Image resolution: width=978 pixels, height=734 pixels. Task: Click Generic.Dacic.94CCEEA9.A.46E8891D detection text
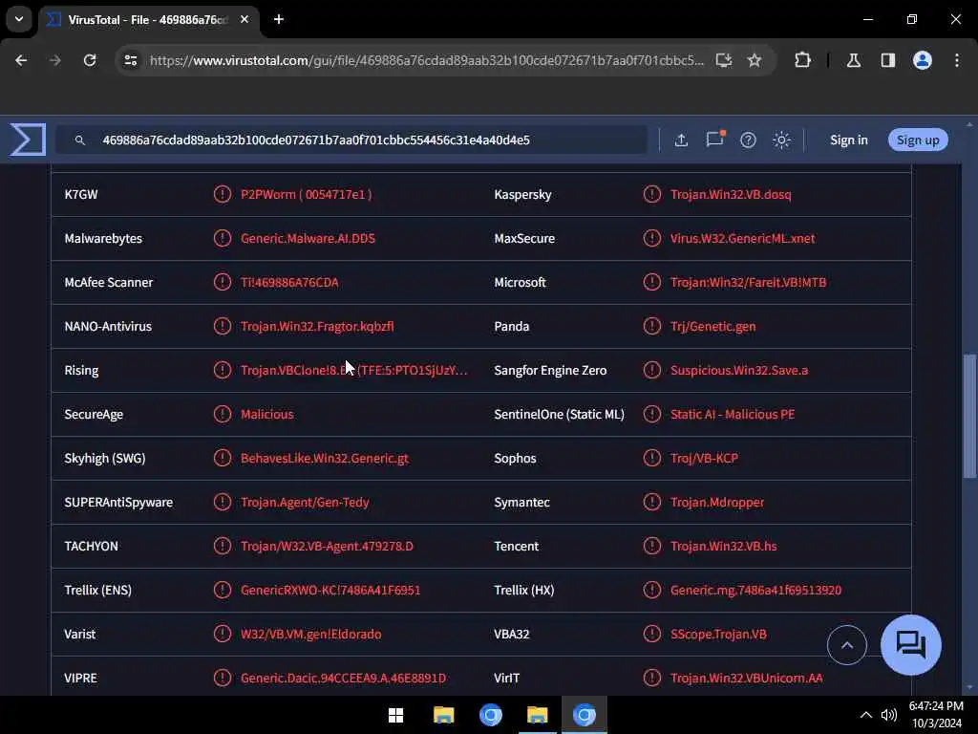[x=343, y=678]
